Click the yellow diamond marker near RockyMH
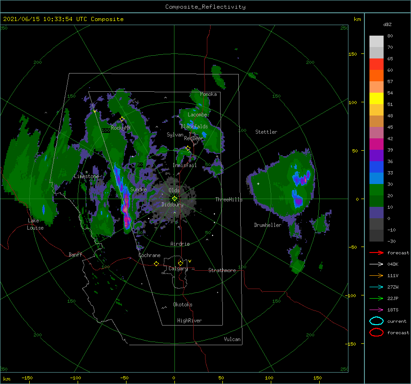Viewport: 411px width, 384px height. [x=122, y=119]
